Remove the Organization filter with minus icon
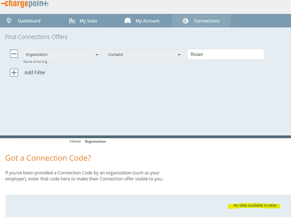291x224 pixels. coord(14,54)
